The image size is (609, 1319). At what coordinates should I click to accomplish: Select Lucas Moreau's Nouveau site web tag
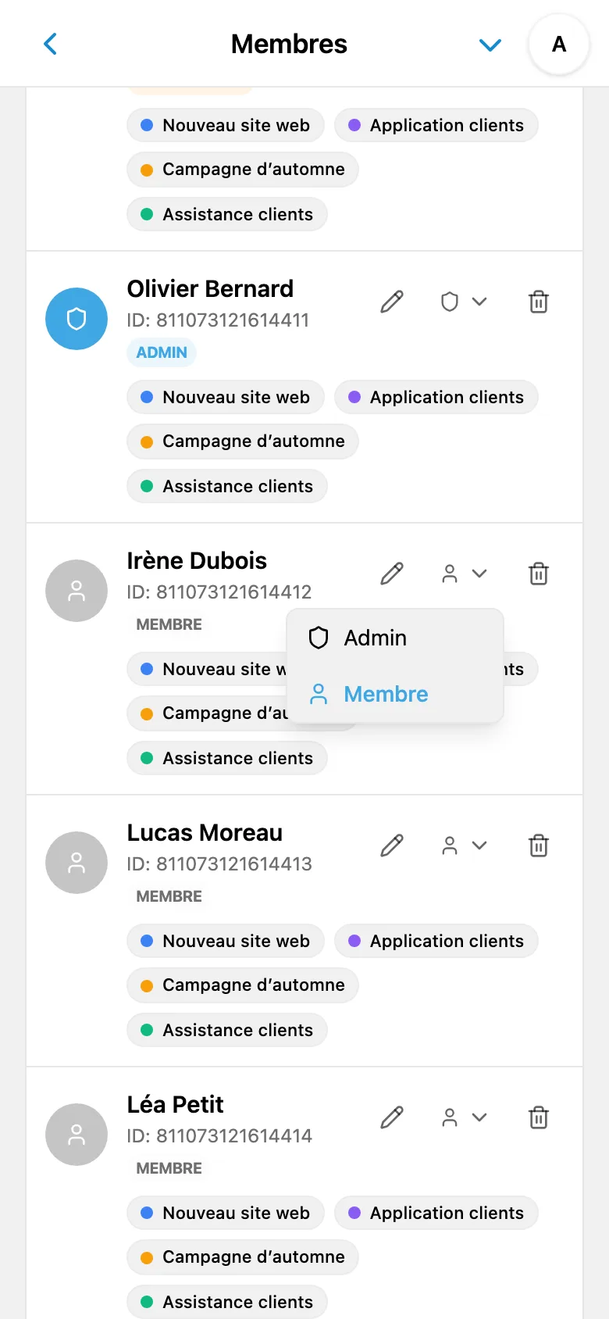pos(226,941)
